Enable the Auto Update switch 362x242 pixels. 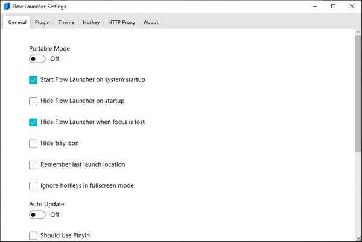37,214
